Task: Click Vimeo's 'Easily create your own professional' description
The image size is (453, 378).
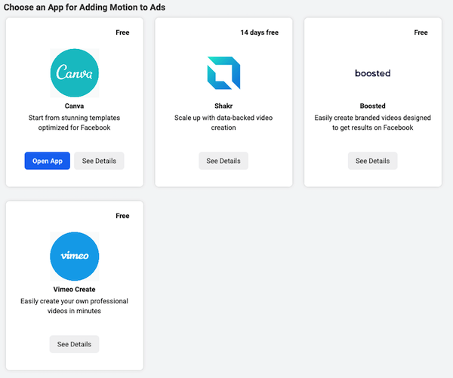Action: point(74,306)
